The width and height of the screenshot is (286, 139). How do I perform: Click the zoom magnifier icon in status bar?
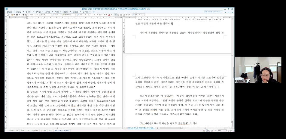click(x=216, y=131)
